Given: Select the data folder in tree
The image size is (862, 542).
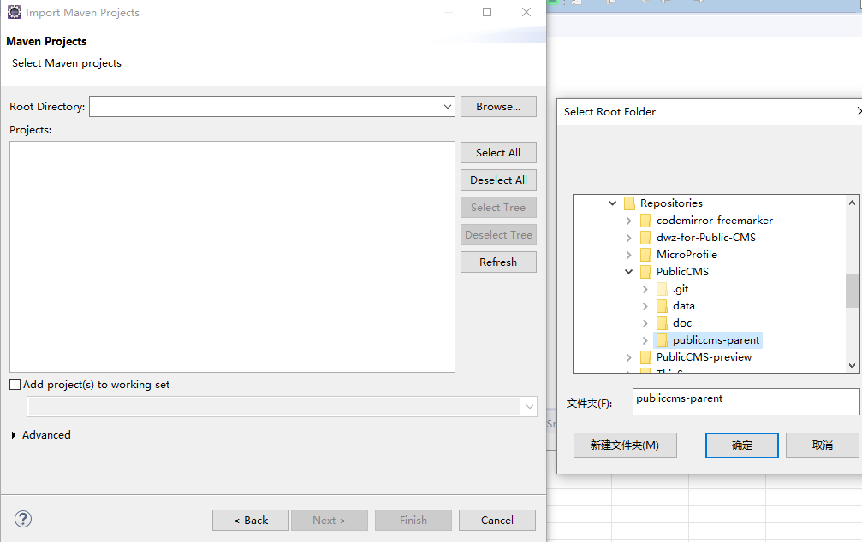Looking at the screenshot, I should click(683, 306).
